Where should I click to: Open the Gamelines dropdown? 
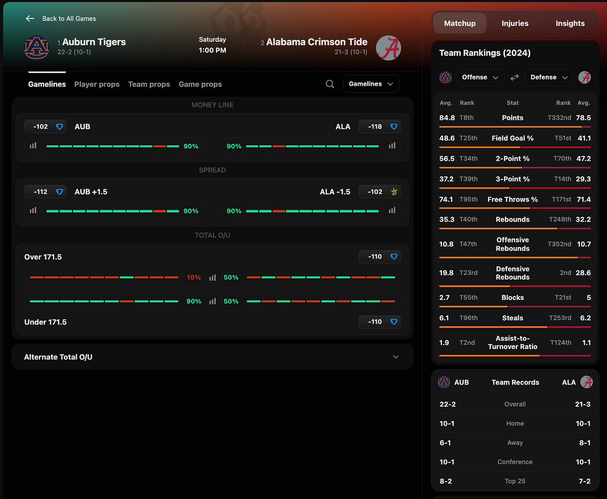[x=371, y=84]
